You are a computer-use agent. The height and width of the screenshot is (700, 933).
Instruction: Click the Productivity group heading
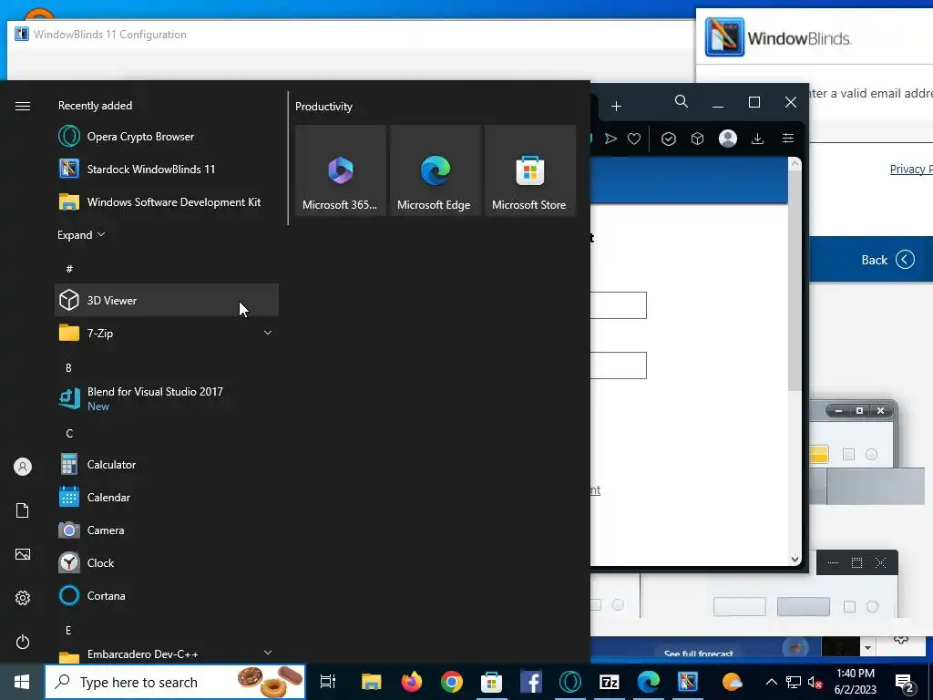click(x=323, y=107)
